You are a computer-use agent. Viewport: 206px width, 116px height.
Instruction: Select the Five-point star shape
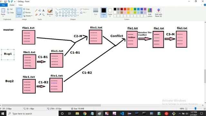click(63, 15)
